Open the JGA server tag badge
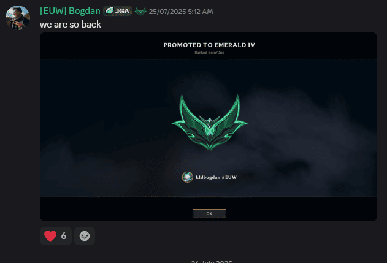This screenshot has height=263, width=387. [118, 11]
